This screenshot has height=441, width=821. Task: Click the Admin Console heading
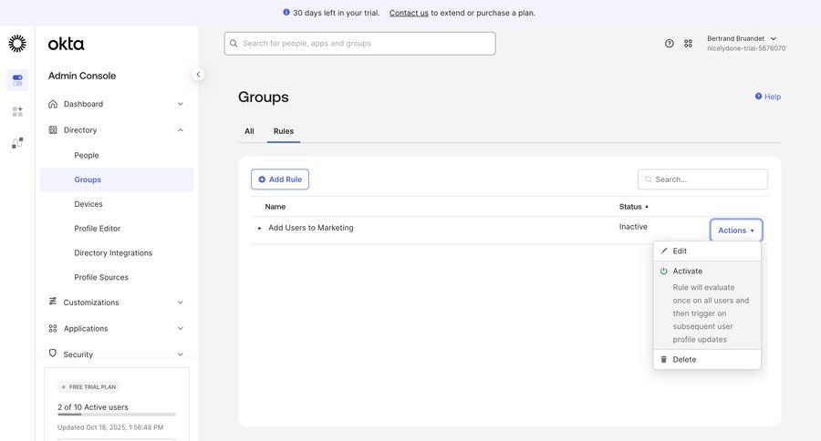pos(82,76)
